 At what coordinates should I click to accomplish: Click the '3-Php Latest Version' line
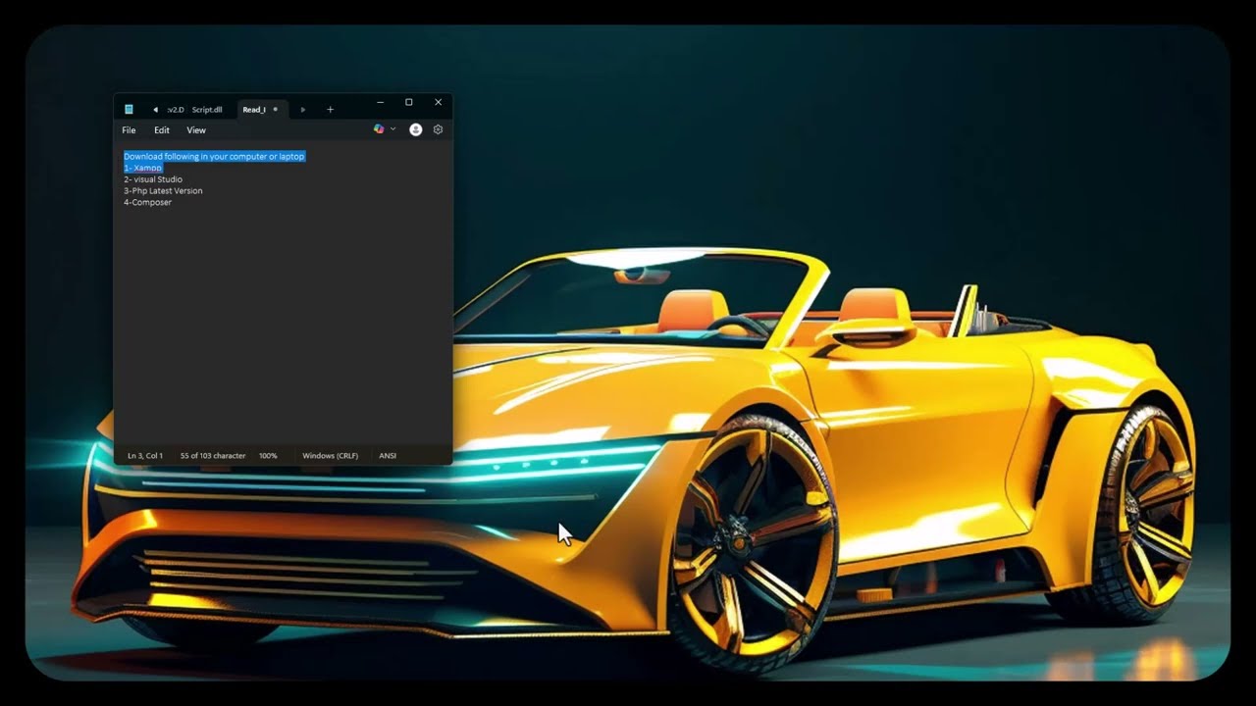163,191
